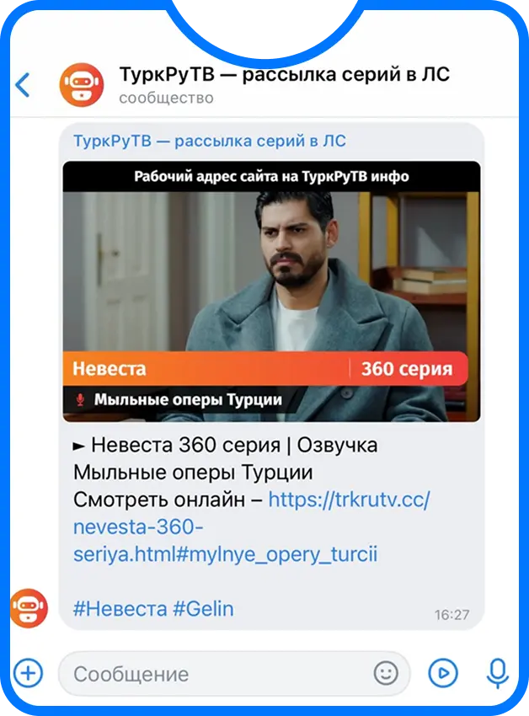Viewport: 529px width, 716px height.
Task: Open the ТуркРуТВ chat title in header
Action: point(284,74)
